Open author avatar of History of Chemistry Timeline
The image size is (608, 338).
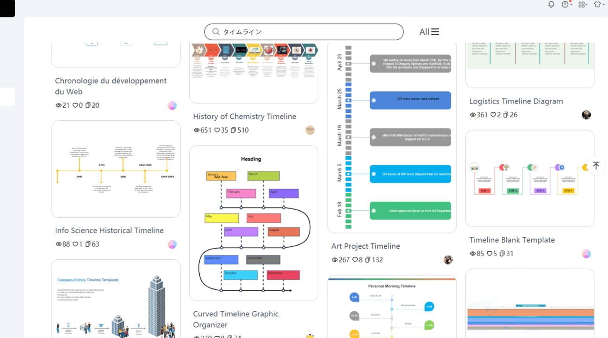[x=310, y=130]
